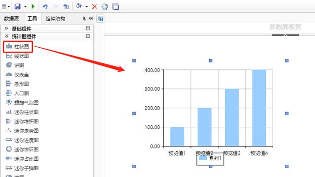
Task: Expand the 基础组件 section chevron
Action: (x=6, y=29)
